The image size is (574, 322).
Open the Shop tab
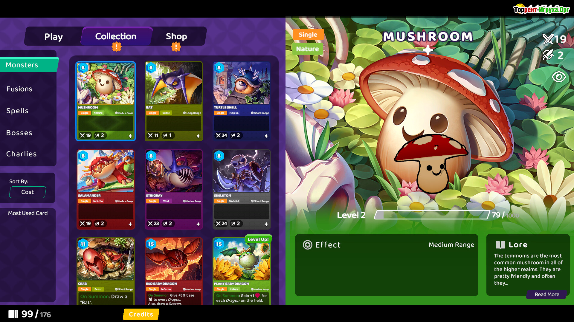pyautogui.click(x=176, y=36)
